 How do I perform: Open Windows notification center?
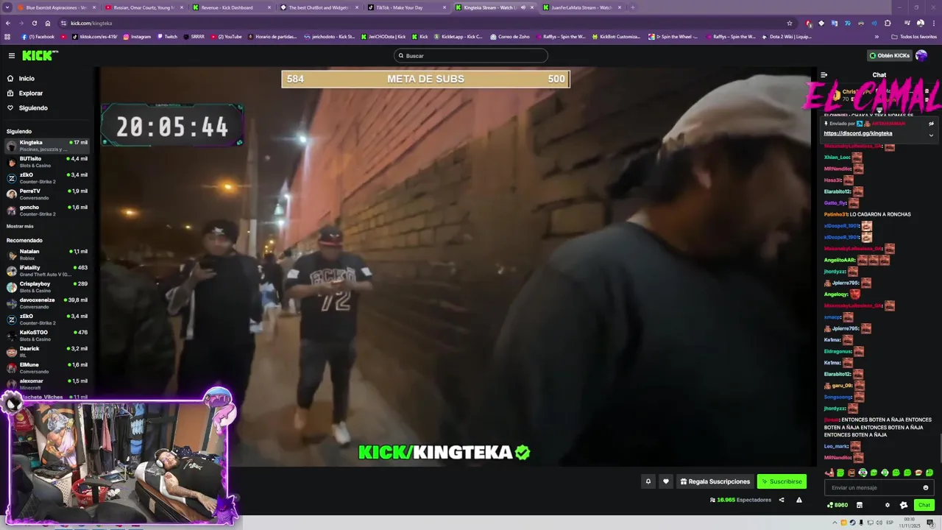click(x=930, y=523)
